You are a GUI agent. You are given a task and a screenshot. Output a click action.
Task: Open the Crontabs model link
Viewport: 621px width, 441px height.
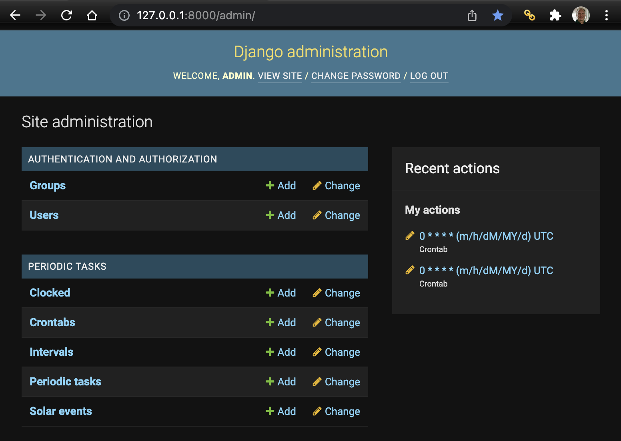(52, 322)
